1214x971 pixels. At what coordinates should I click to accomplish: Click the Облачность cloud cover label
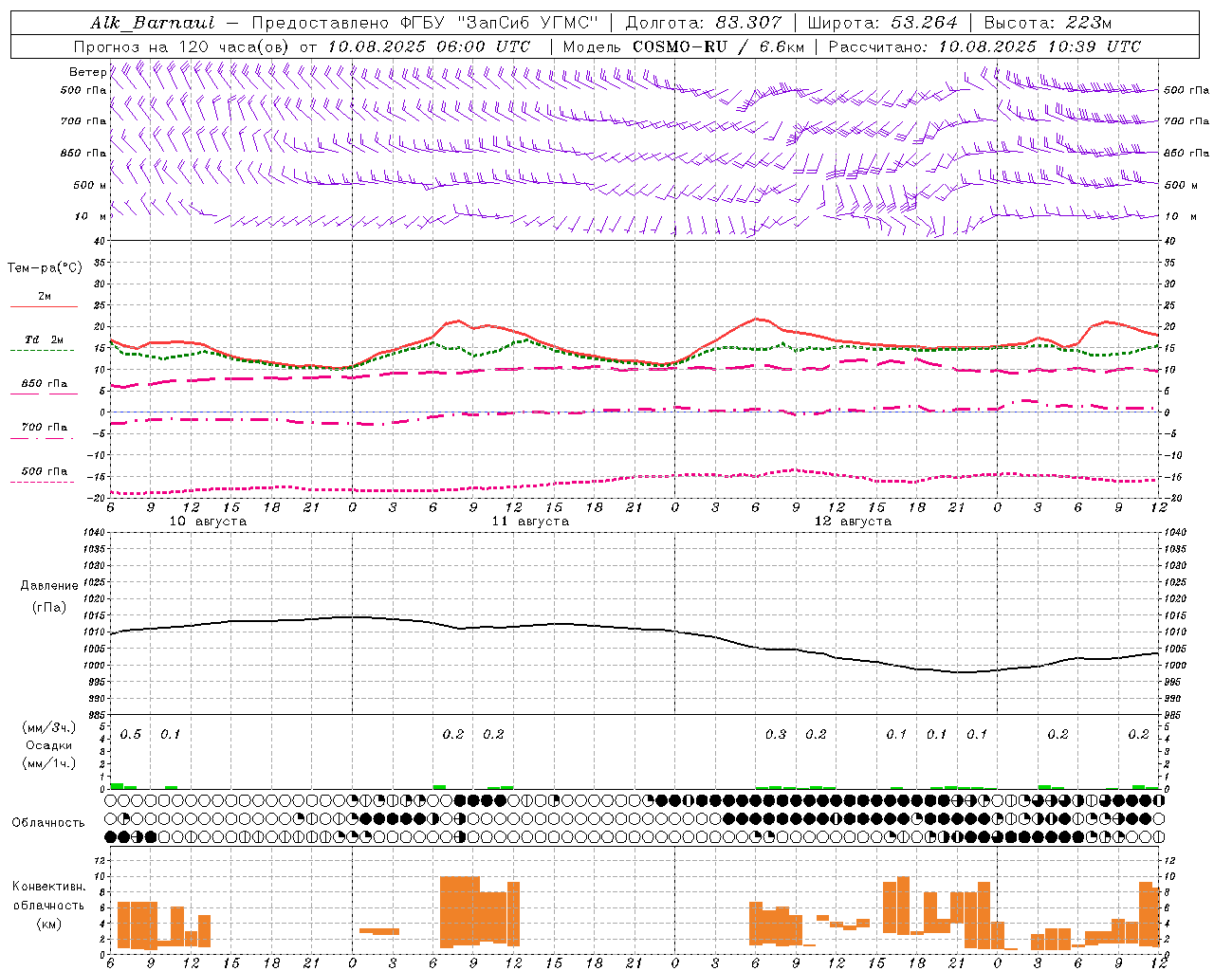pos(48,822)
